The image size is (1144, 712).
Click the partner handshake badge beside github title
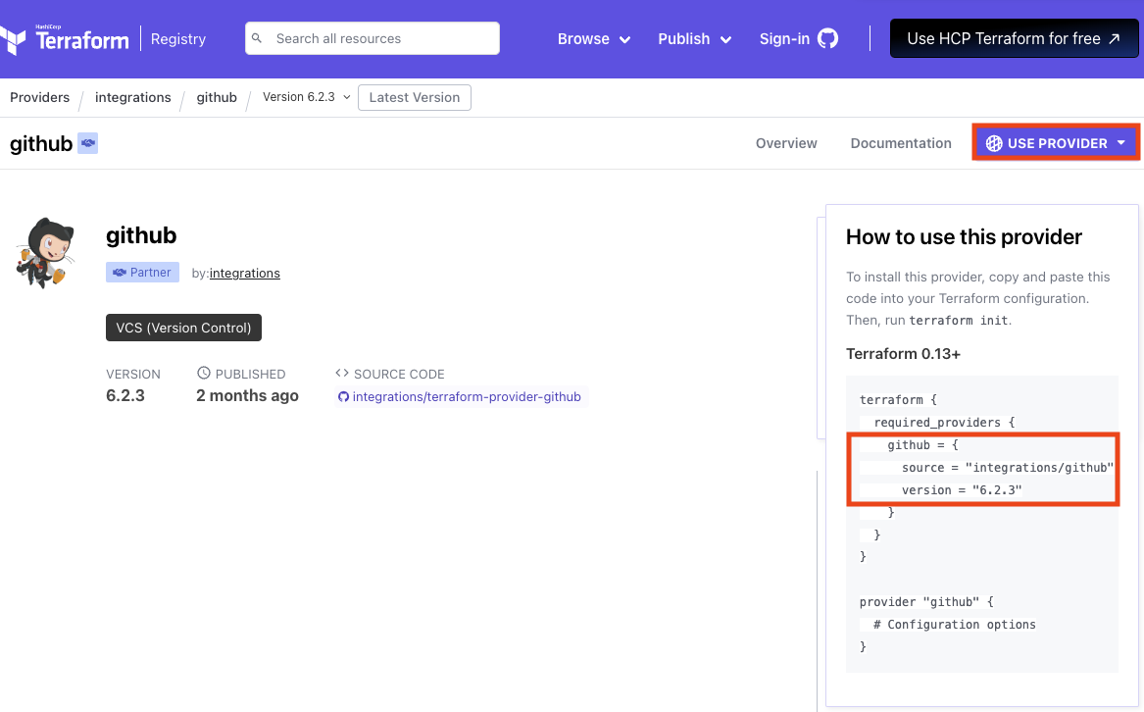coord(87,143)
